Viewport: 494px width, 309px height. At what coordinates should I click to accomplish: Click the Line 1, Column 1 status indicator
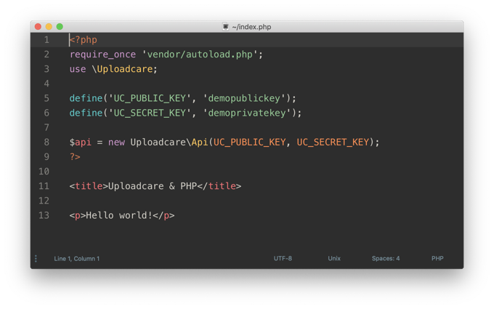(x=76, y=259)
